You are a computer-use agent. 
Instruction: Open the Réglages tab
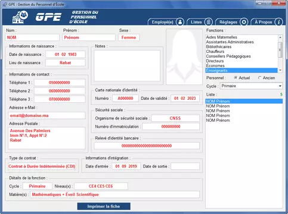tap(231, 22)
